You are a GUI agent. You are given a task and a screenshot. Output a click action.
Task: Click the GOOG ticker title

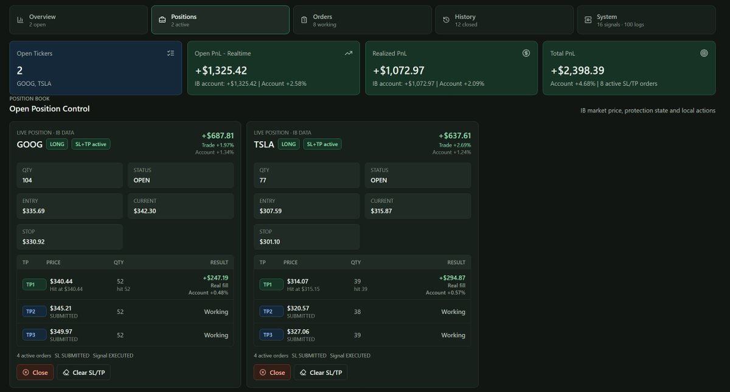tap(30, 144)
